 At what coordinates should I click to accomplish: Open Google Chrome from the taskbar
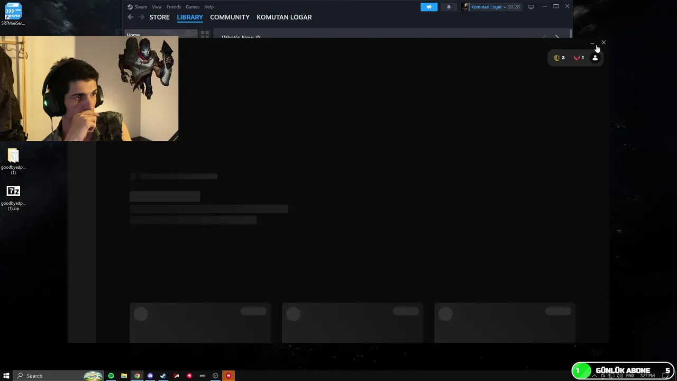[137, 376]
